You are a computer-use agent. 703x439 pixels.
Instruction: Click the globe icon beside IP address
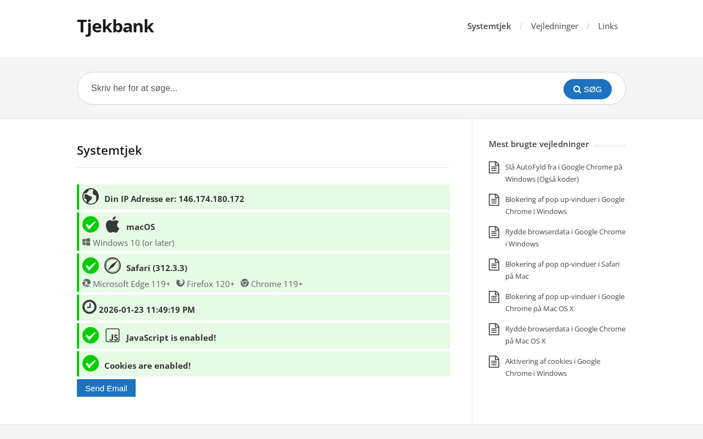click(91, 196)
